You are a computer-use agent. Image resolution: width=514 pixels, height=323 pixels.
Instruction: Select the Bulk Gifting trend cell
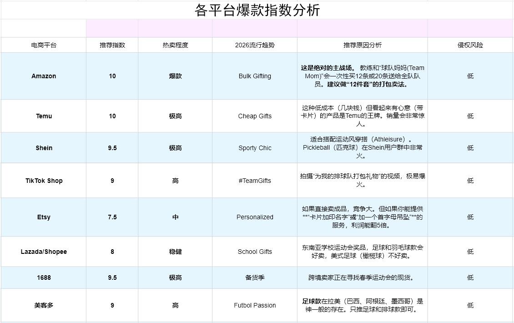click(x=255, y=76)
